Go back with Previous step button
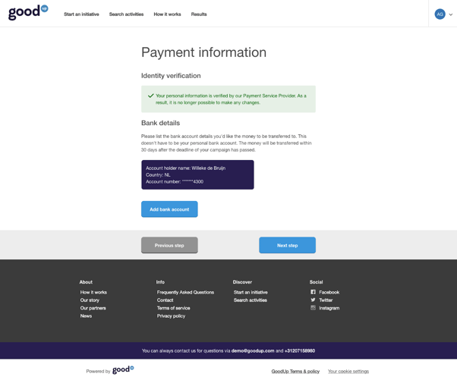This screenshot has height=383, width=457. pyautogui.click(x=169, y=245)
